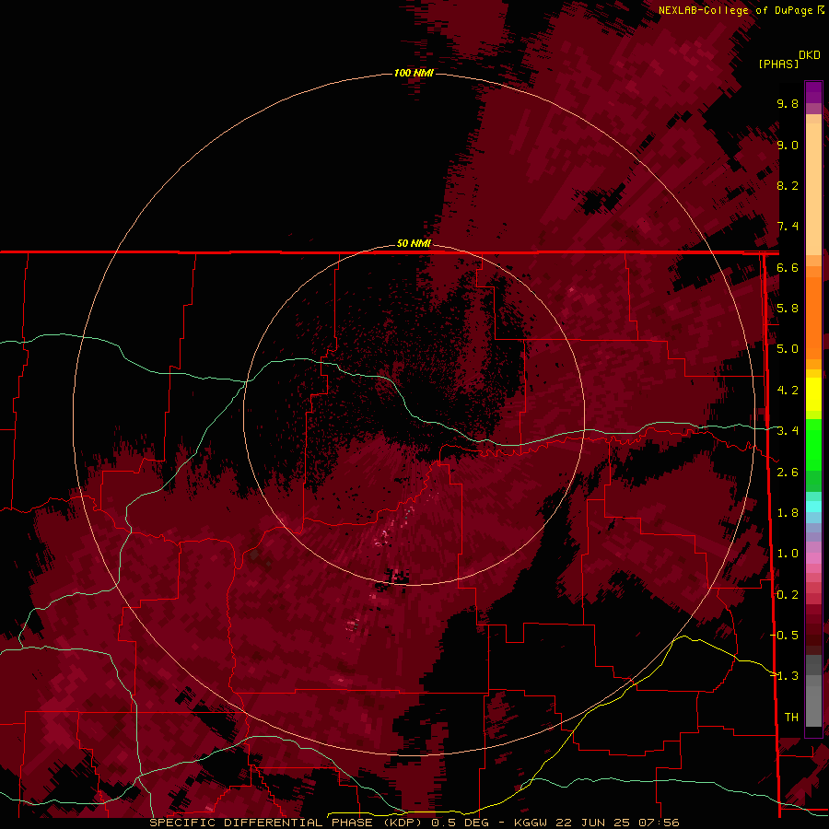Click the 8.2 scale value

pyautogui.click(x=788, y=185)
